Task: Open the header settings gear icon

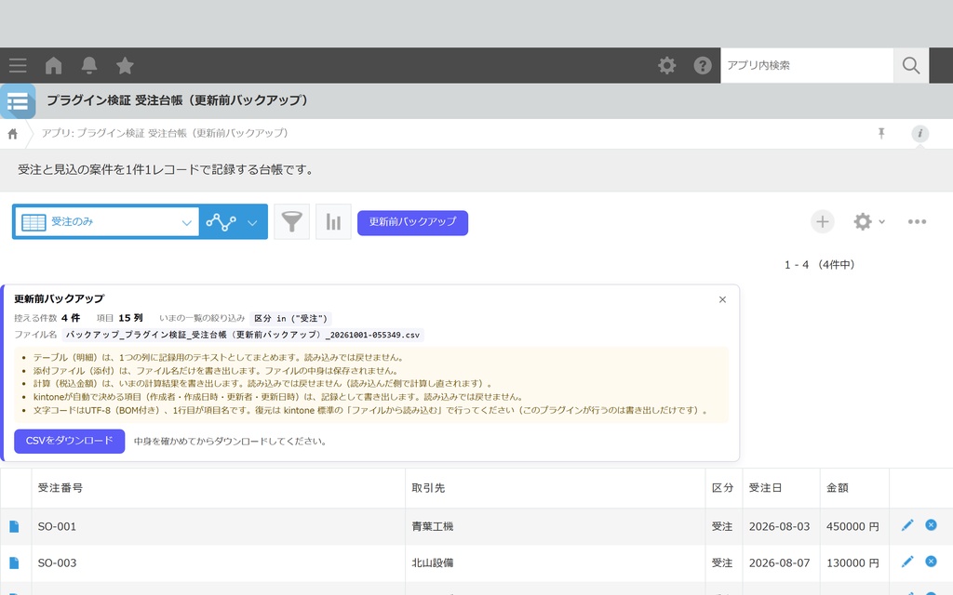Action: pyautogui.click(x=666, y=66)
